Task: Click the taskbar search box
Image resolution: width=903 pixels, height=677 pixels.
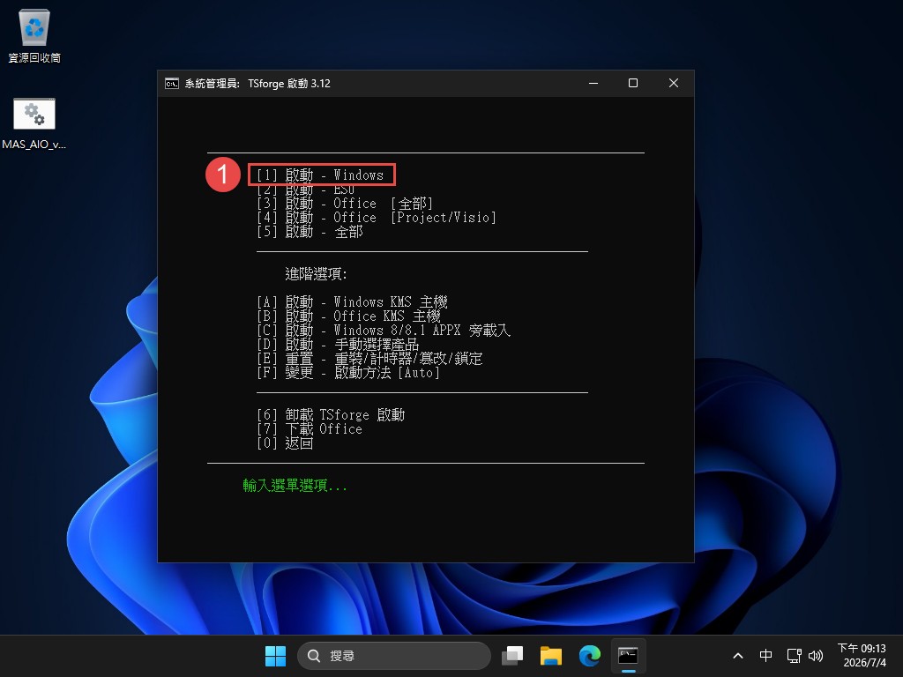Action: [394, 656]
